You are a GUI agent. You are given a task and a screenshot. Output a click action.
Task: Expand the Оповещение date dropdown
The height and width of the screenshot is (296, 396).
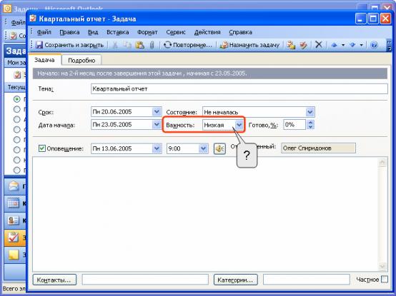pyautogui.click(x=157, y=148)
